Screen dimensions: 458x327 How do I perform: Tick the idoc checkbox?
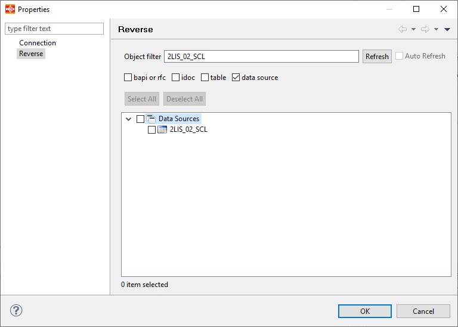(x=175, y=78)
